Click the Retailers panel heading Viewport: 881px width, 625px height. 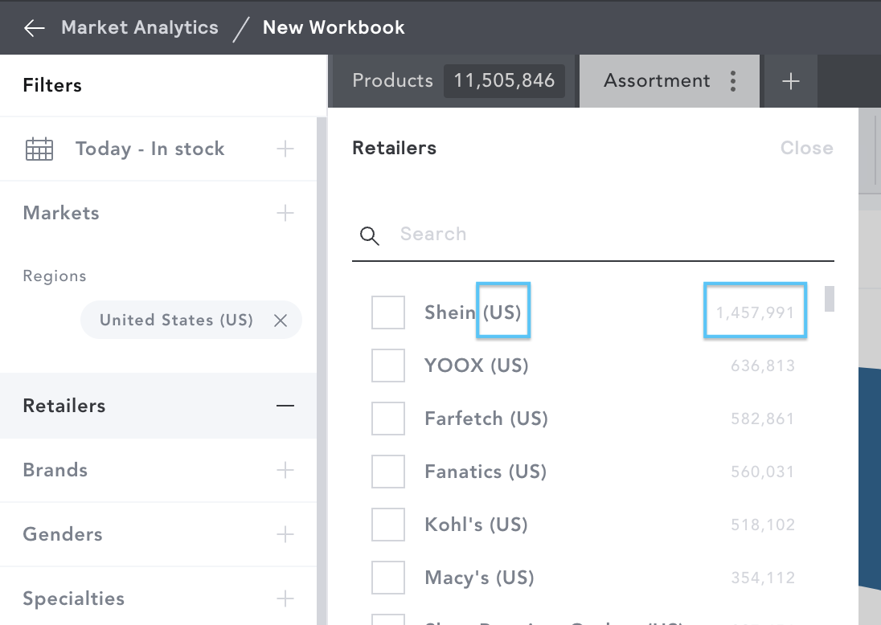[394, 148]
